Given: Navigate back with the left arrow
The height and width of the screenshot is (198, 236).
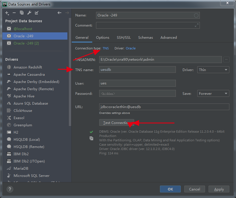Looking at the screenshot, I should pos(59,13).
